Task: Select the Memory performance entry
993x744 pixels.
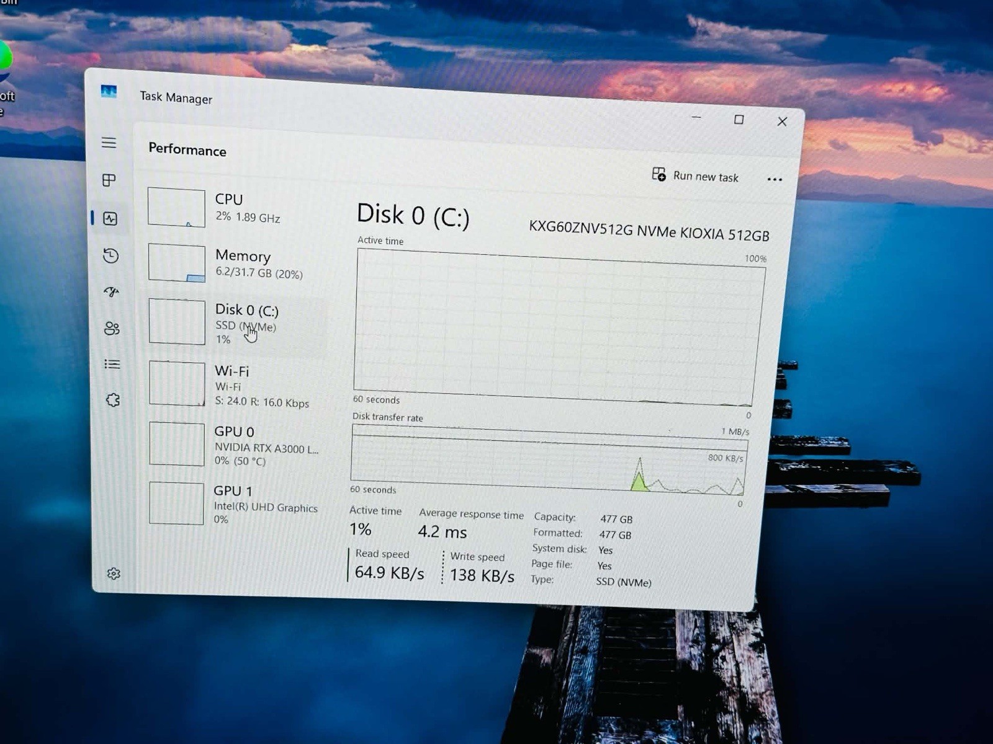Action: pos(235,263)
